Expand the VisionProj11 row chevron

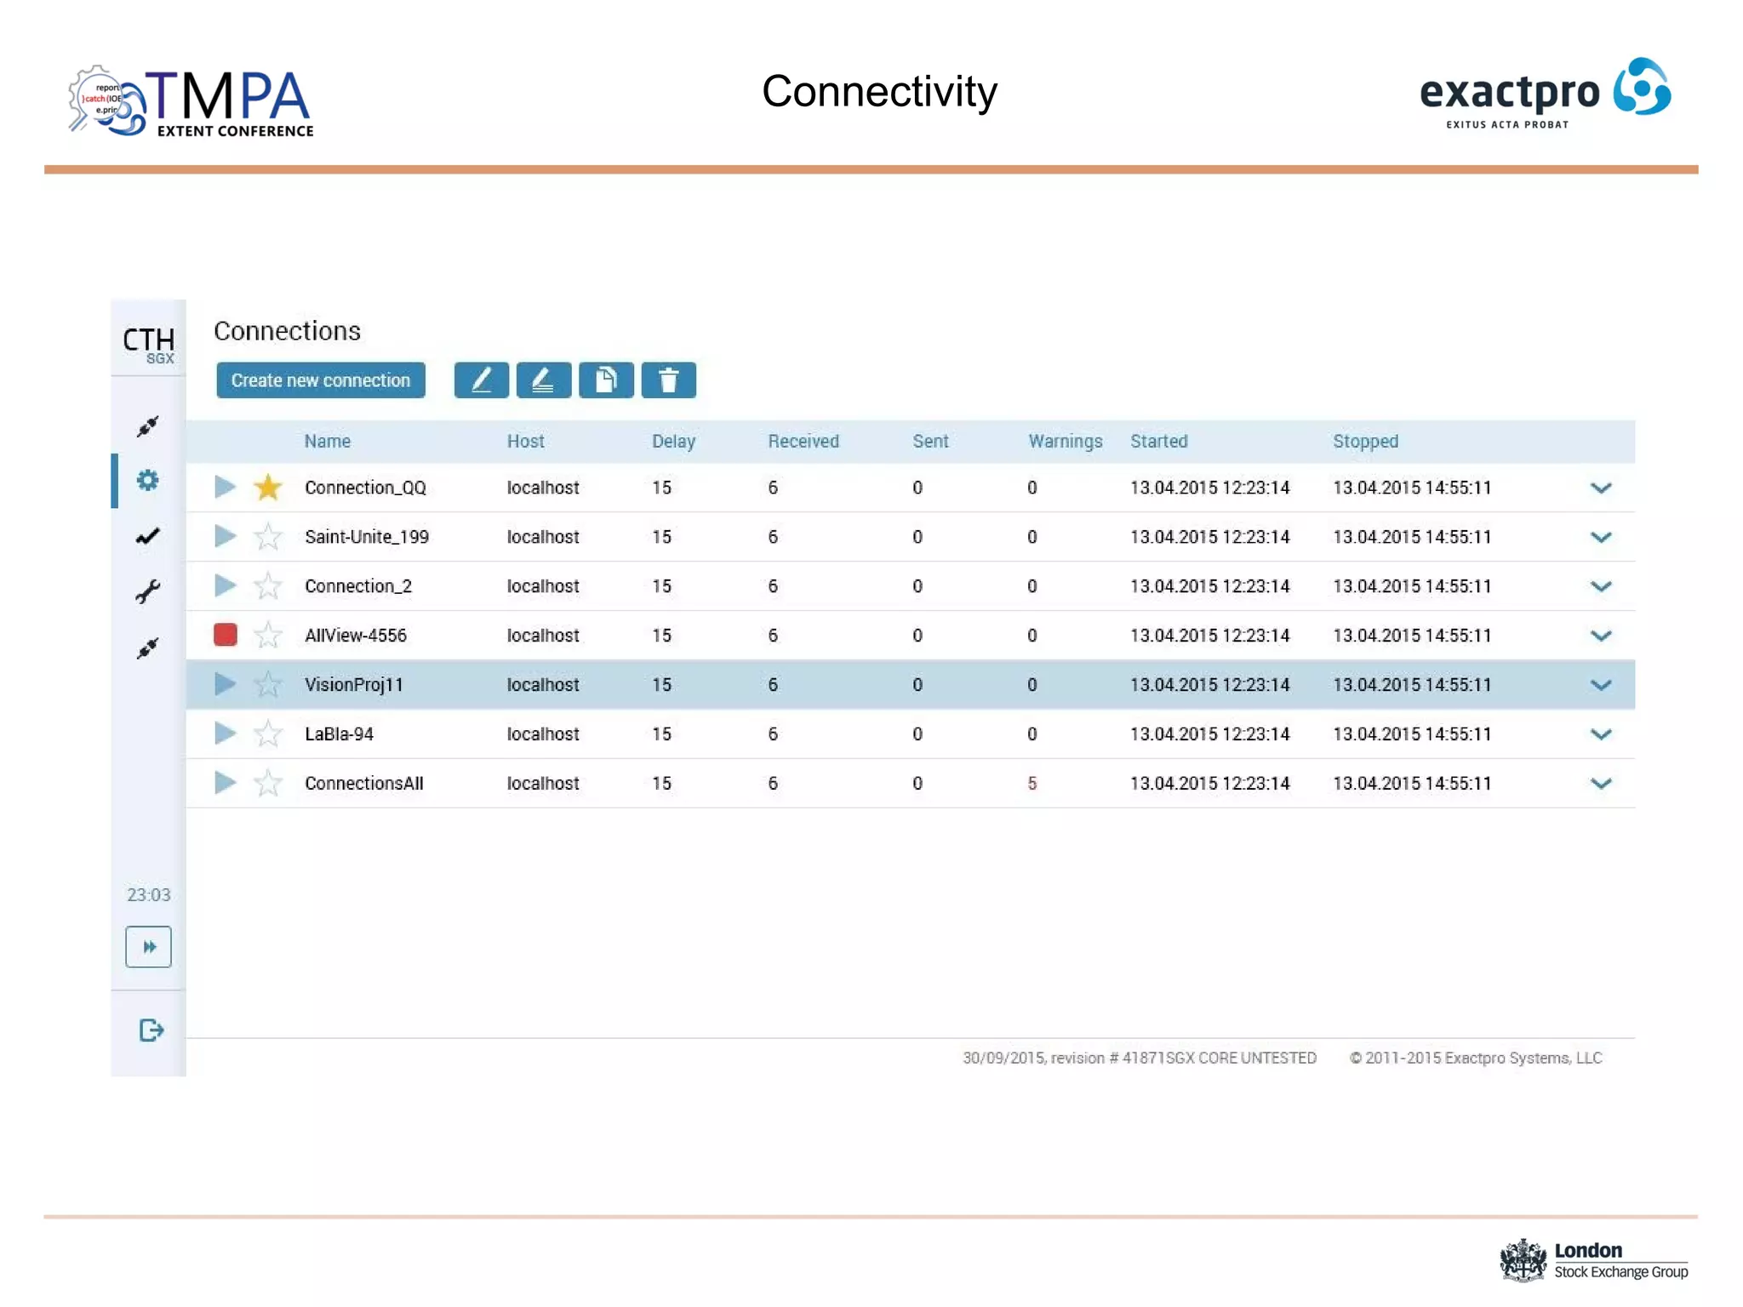point(1600,685)
